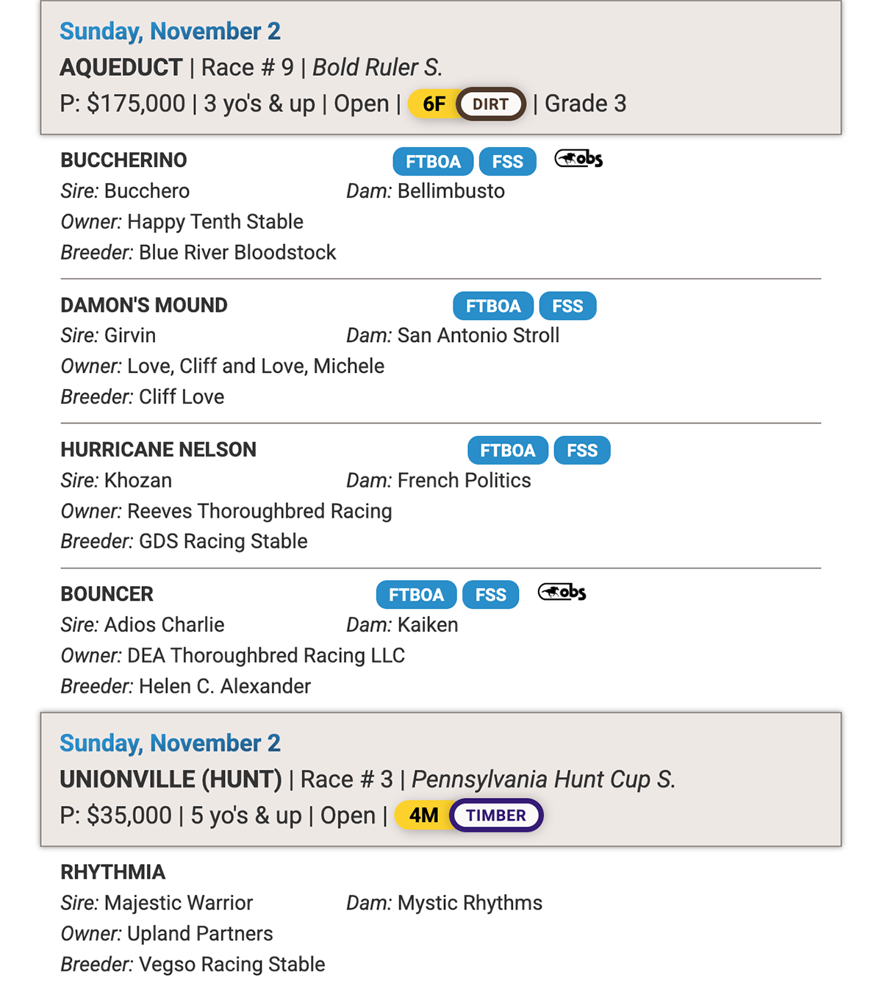Click Bouncer's FTBOA badge
This screenshot has height=986, width=882.
(x=416, y=595)
